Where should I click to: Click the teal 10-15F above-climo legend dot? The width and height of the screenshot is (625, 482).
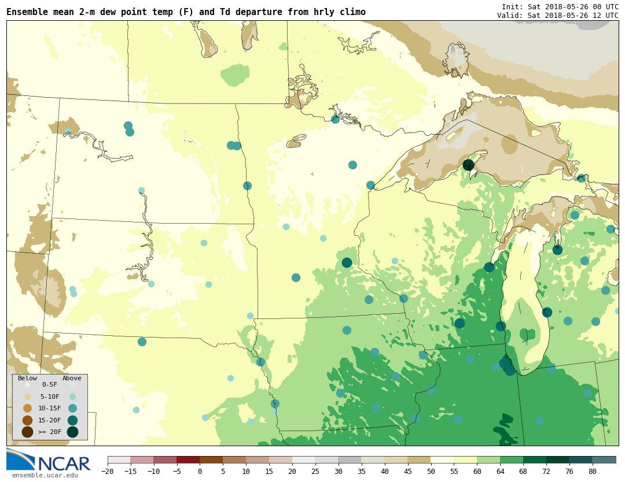tap(72, 408)
